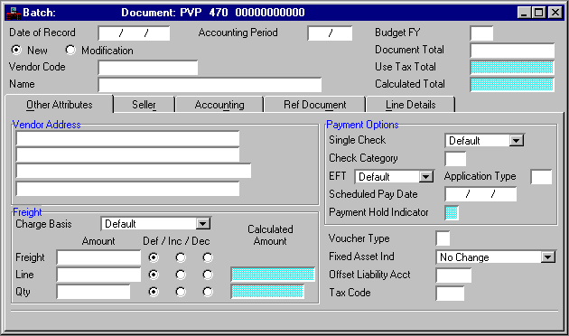Switch to the Seller tab
The image size is (569, 336).
tap(145, 105)
